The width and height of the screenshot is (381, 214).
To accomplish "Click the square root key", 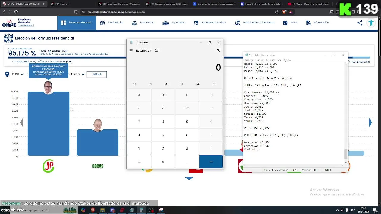I will 187,108.
